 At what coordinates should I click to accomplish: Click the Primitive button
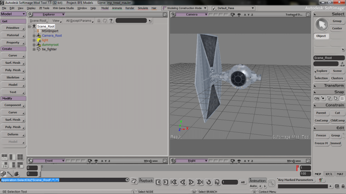coord(13,28)
